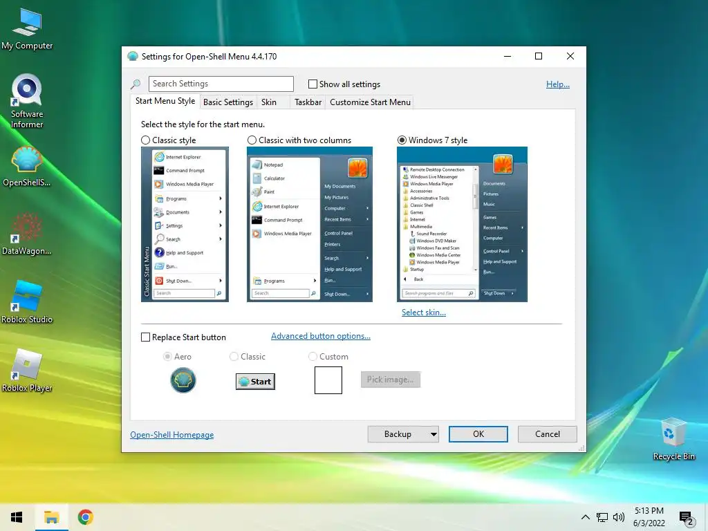Close the Open-Shell settings window
The width and height of the screenshot is (708, 531).
click(570, 57)
